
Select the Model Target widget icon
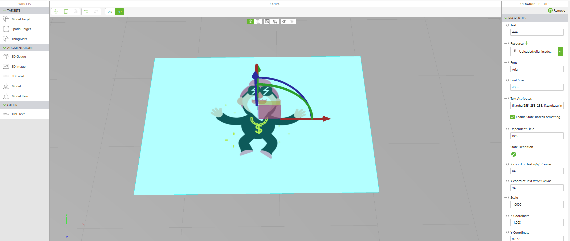[x=6, y=19]
